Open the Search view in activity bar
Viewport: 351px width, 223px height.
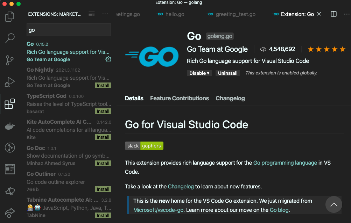pyautogui.click(x=10, y=38)
